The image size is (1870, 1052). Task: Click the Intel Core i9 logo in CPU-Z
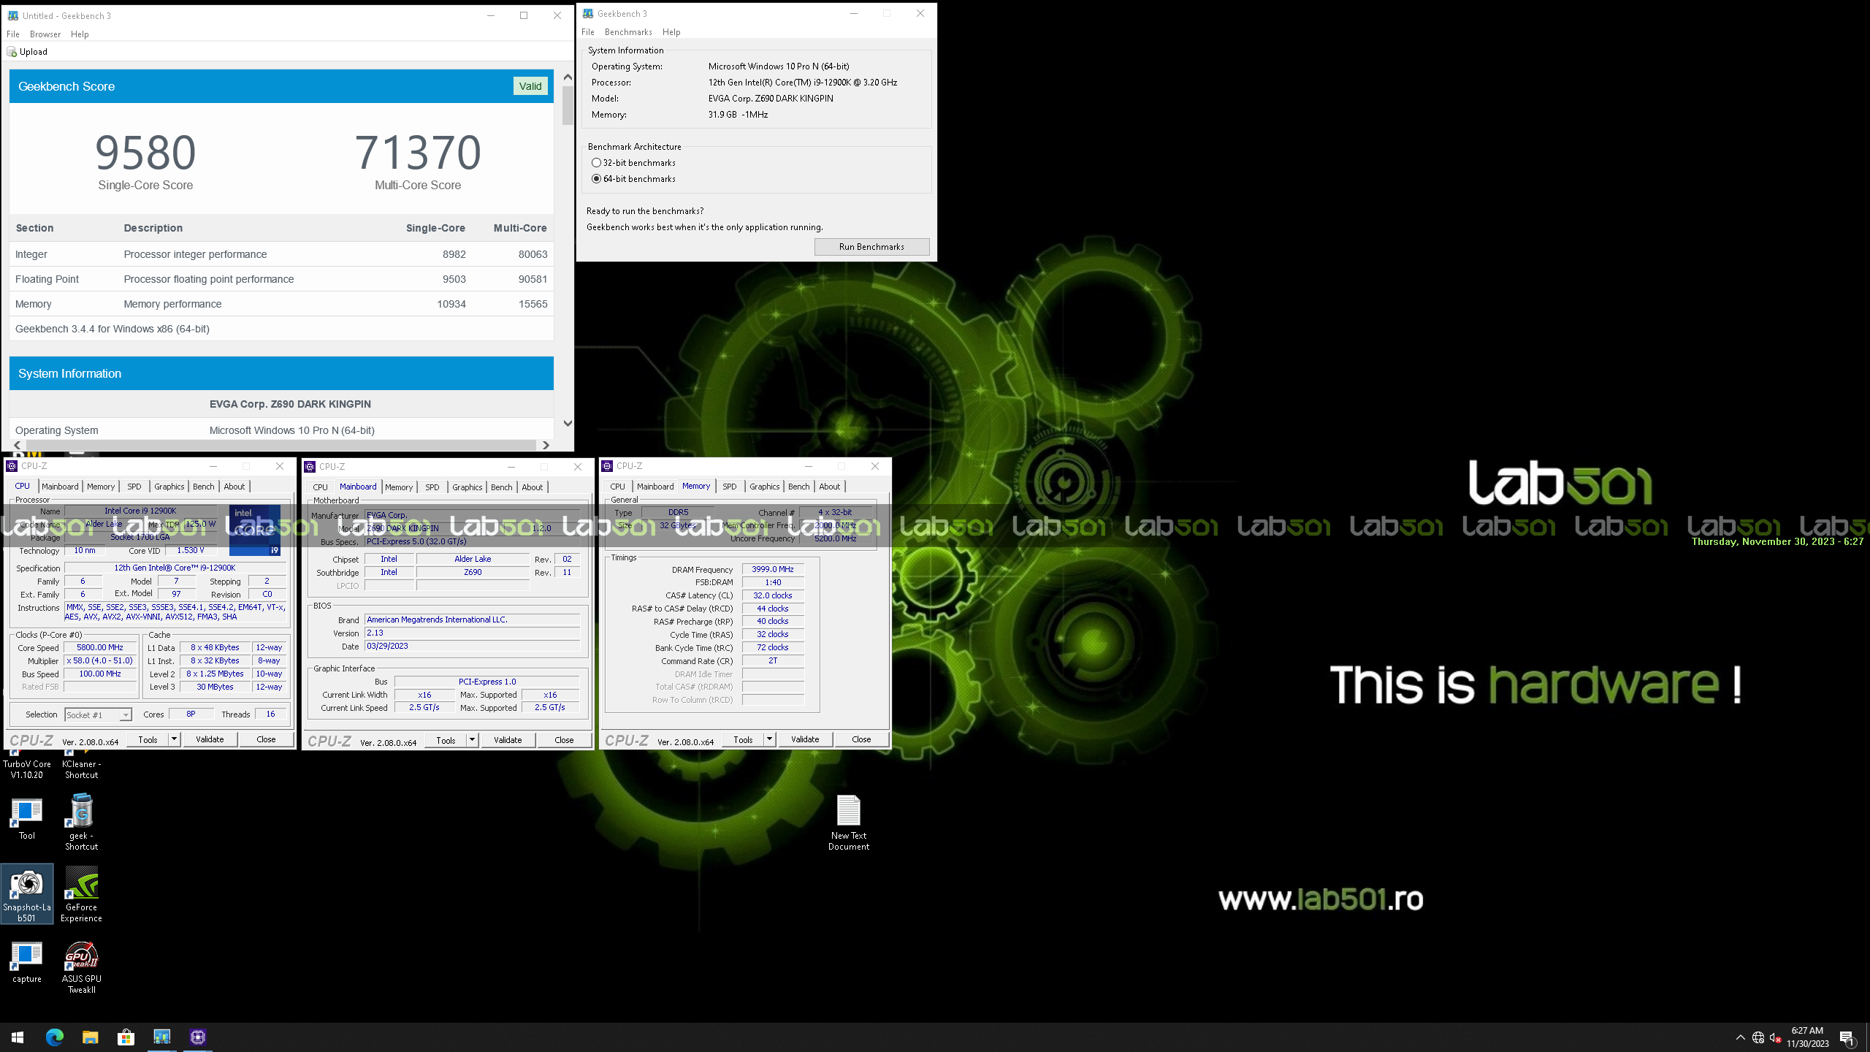255,530
